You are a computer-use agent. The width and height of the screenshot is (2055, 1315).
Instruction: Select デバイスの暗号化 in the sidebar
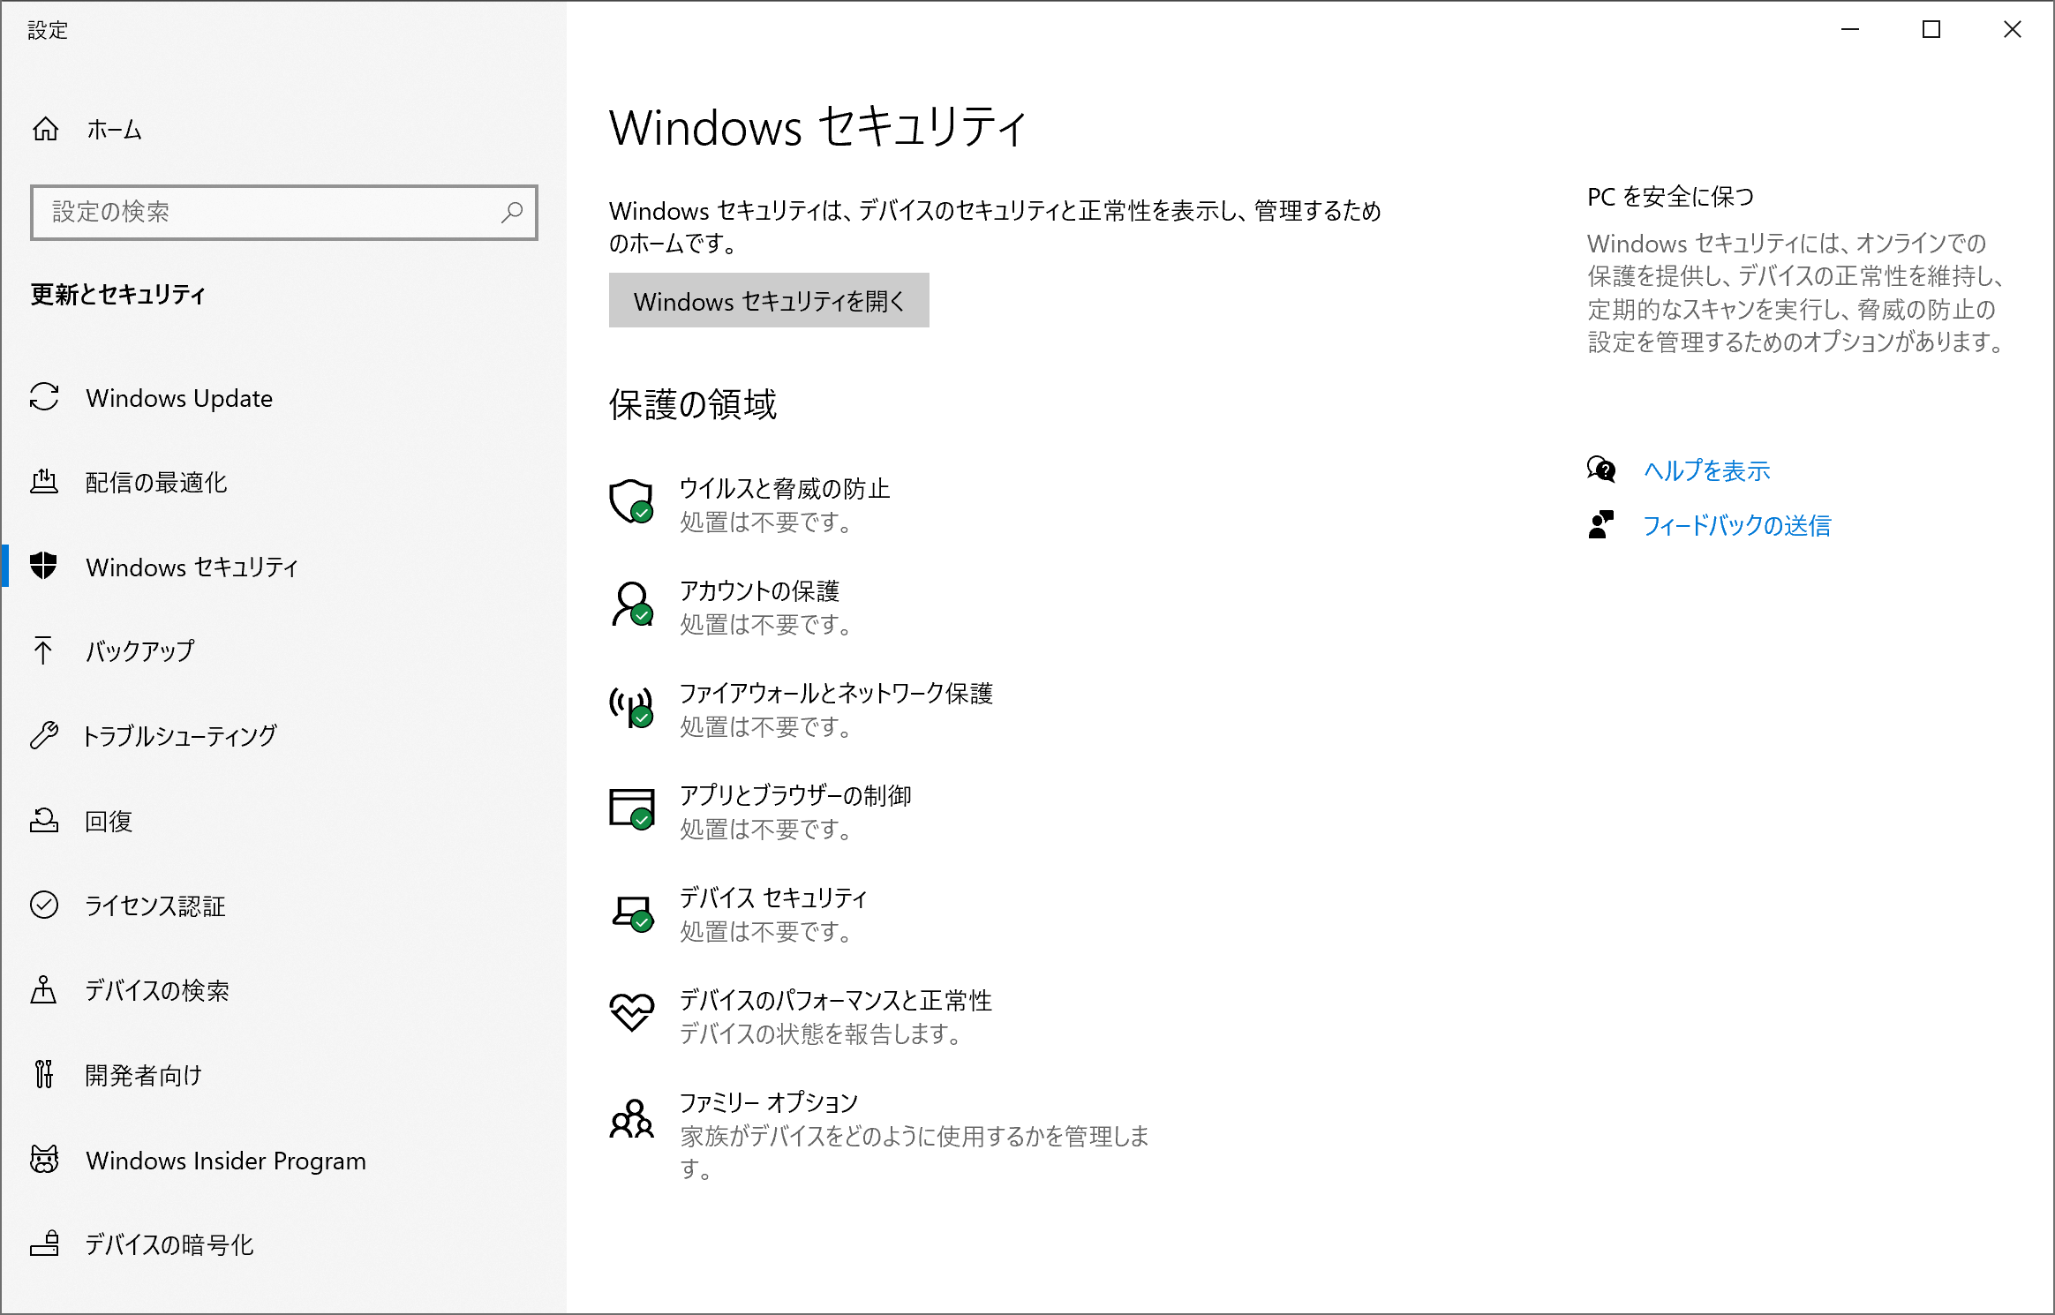[45, 1244]
